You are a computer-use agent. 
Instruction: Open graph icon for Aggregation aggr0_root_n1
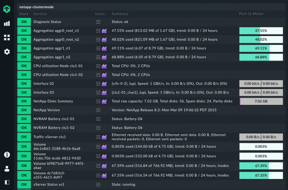point(105,30)
